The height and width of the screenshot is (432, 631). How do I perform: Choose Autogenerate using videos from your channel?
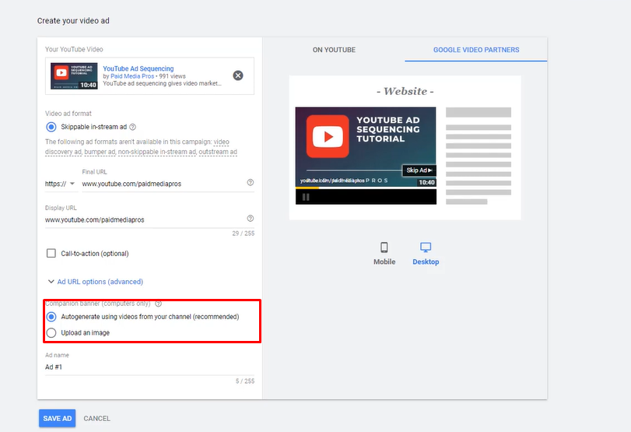(x=51, y=317)
